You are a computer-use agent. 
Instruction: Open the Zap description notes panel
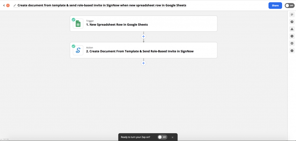(x=292, y=15)
